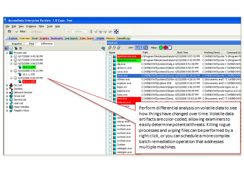
Task: Click the second checkbox-stack icon in Detail List
Action: point(114,48)
